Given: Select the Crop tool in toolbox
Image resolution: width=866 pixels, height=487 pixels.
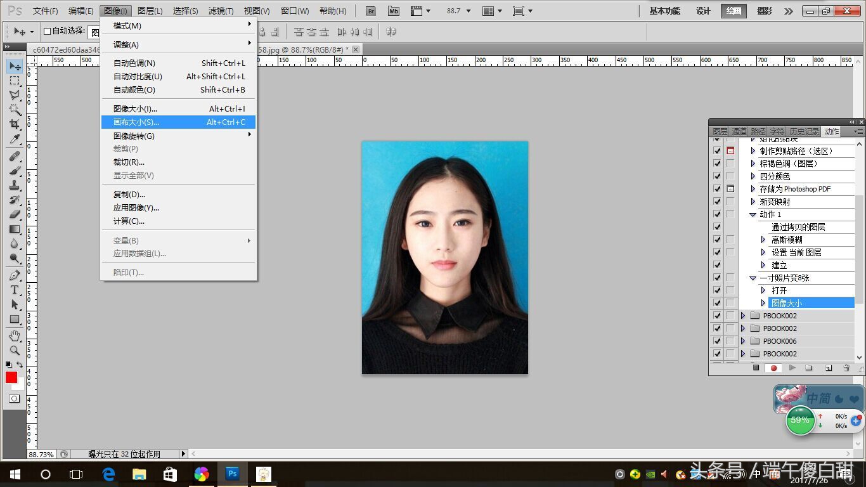Looking at the screenshot, I should 15,124.
